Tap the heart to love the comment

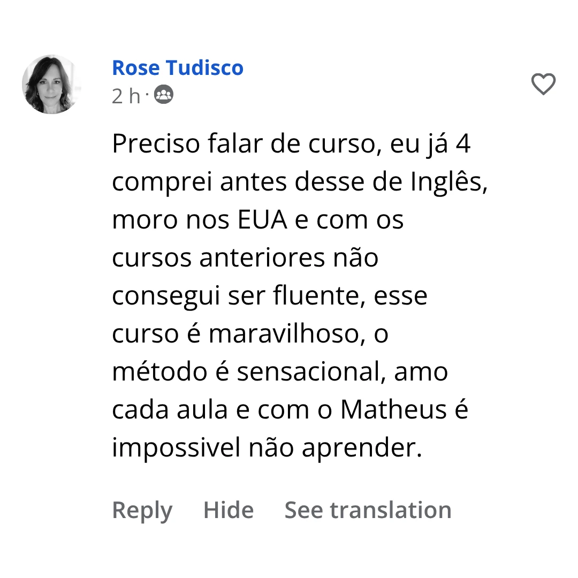coord(543,85)
